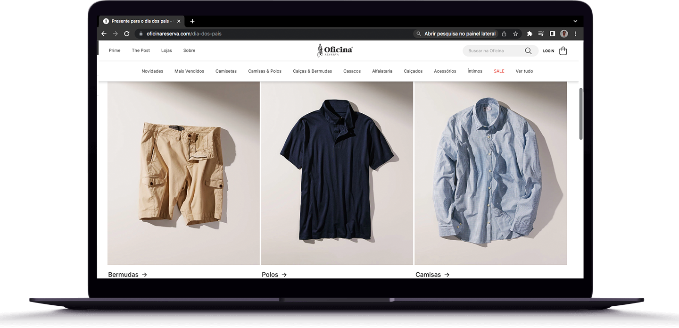Open the Polos category link
The width and height of the screenshot is (679, 328).
[x=274, y=274]
